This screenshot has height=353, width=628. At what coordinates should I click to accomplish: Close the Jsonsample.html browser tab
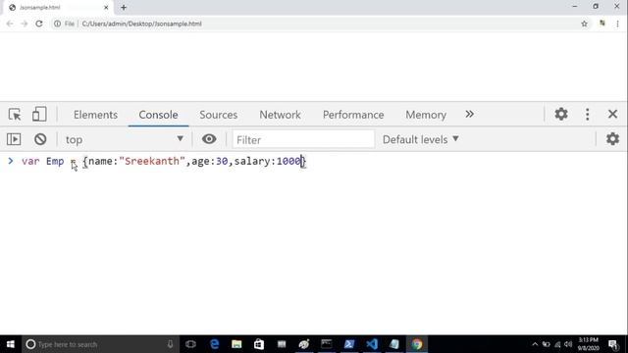click(106, 8)
